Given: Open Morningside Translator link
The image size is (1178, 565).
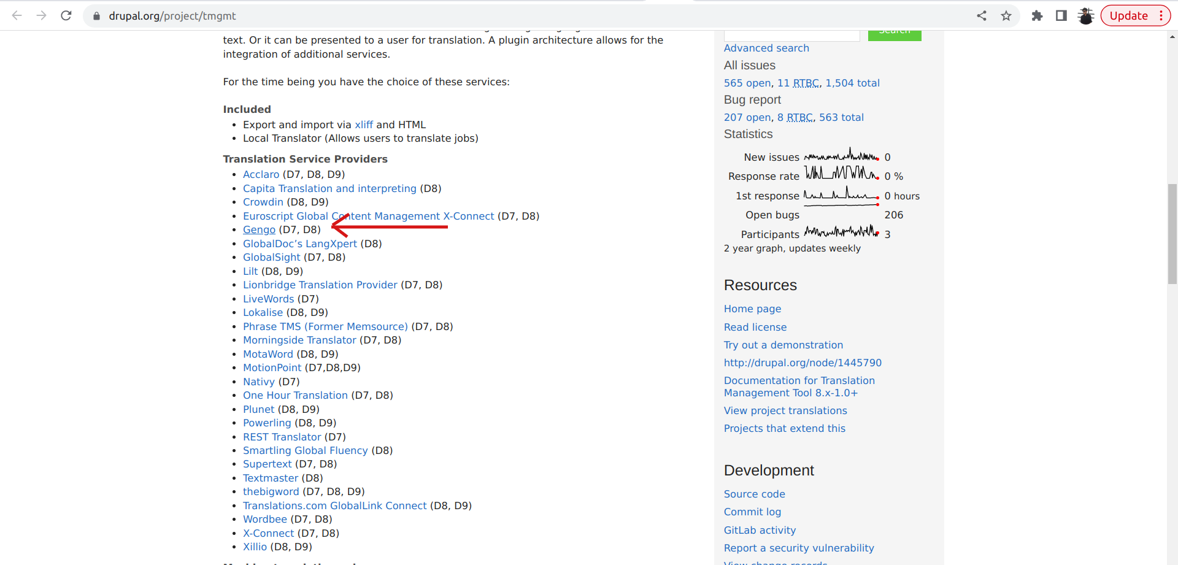Looking at the screenshot, I should (x=299, y=340).
